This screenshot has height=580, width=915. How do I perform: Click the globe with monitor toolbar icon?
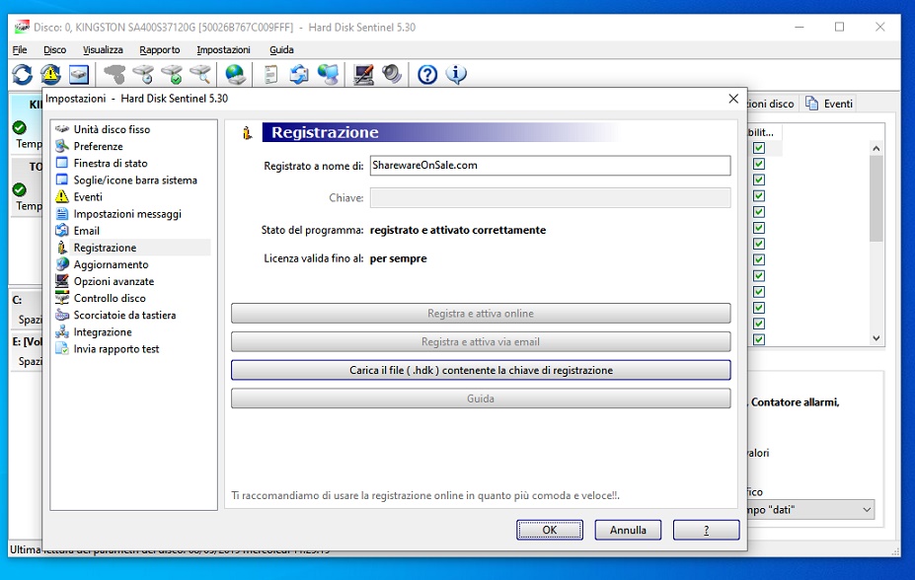click(x=328, y=75)
